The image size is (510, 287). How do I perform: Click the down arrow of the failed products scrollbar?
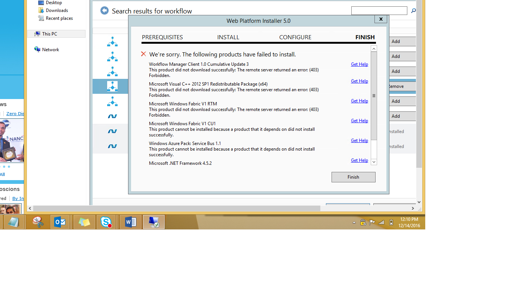pyautogui.click(x=374, y=162)
